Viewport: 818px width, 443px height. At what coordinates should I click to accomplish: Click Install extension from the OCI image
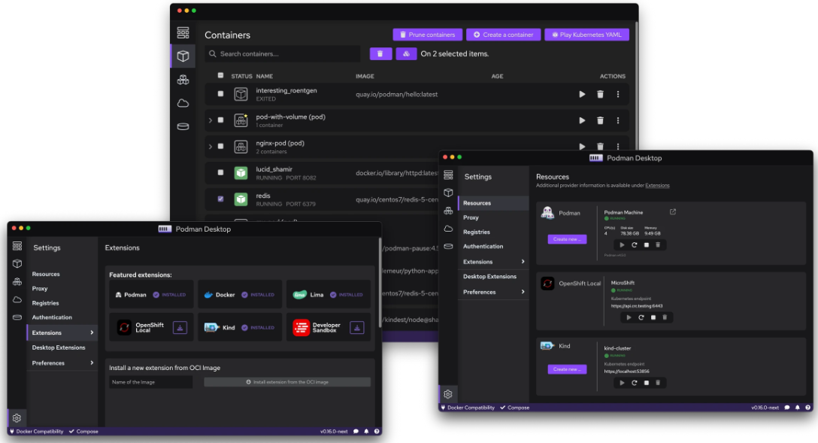click(287, 383)
